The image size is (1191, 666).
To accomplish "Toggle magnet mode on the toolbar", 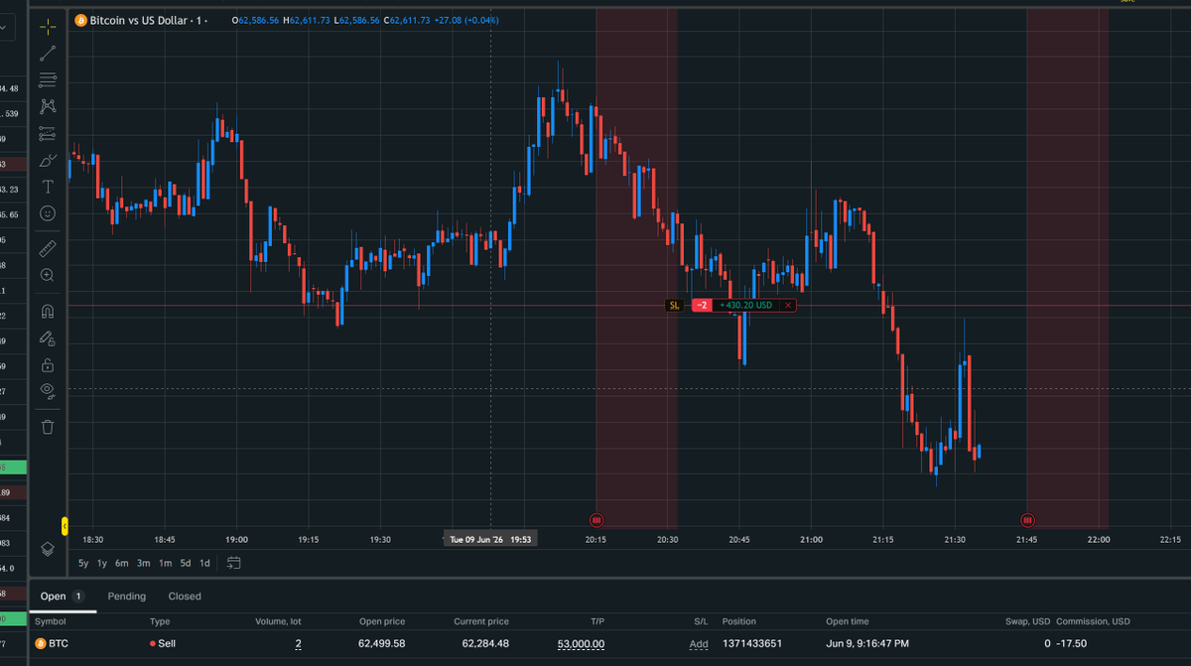I will [48, 311].
